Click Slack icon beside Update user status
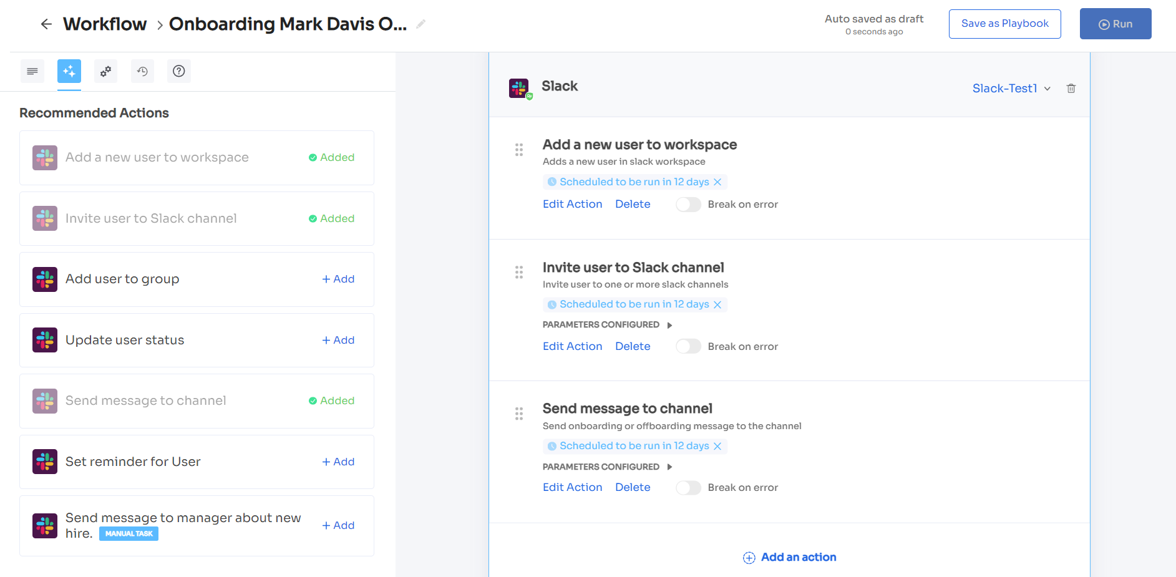Image resolution: width=1176 pixels, height=577 pixels. (x=45, y=340)
